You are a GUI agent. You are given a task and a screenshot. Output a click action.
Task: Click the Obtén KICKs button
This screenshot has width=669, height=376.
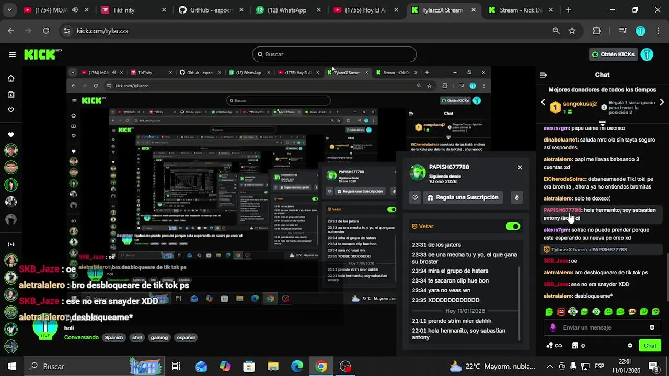coord(613,54)
